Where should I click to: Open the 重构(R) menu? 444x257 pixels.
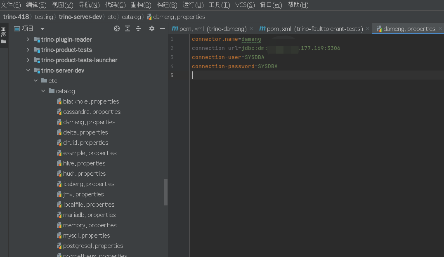(x=141, y=5)
